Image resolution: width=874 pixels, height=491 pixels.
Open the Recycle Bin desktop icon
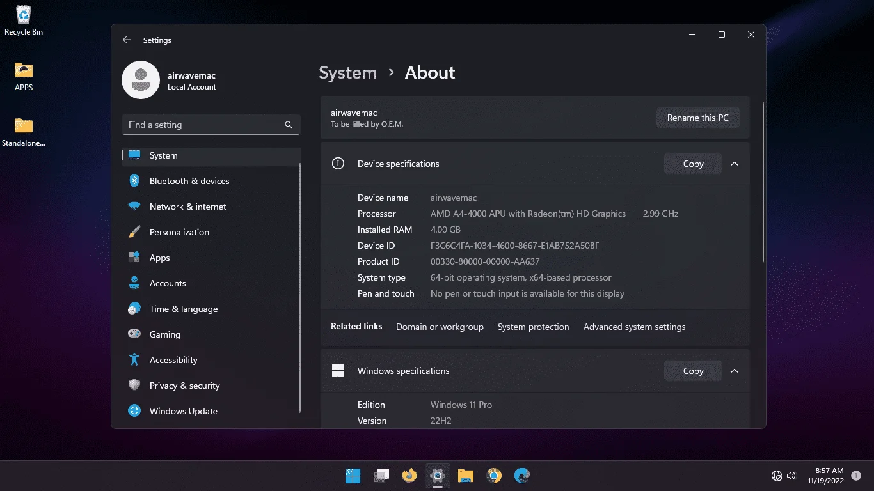pyautogui.click(x=24, y=20)
